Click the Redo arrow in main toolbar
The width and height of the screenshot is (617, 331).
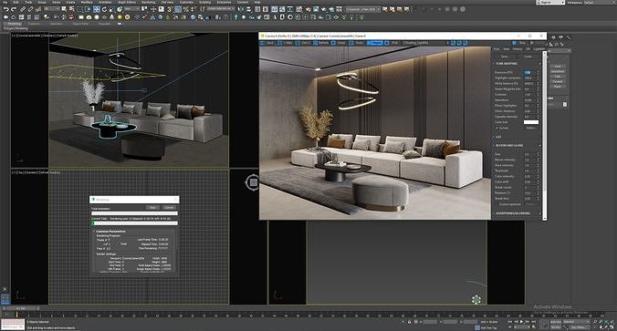[x=14, y=9]
